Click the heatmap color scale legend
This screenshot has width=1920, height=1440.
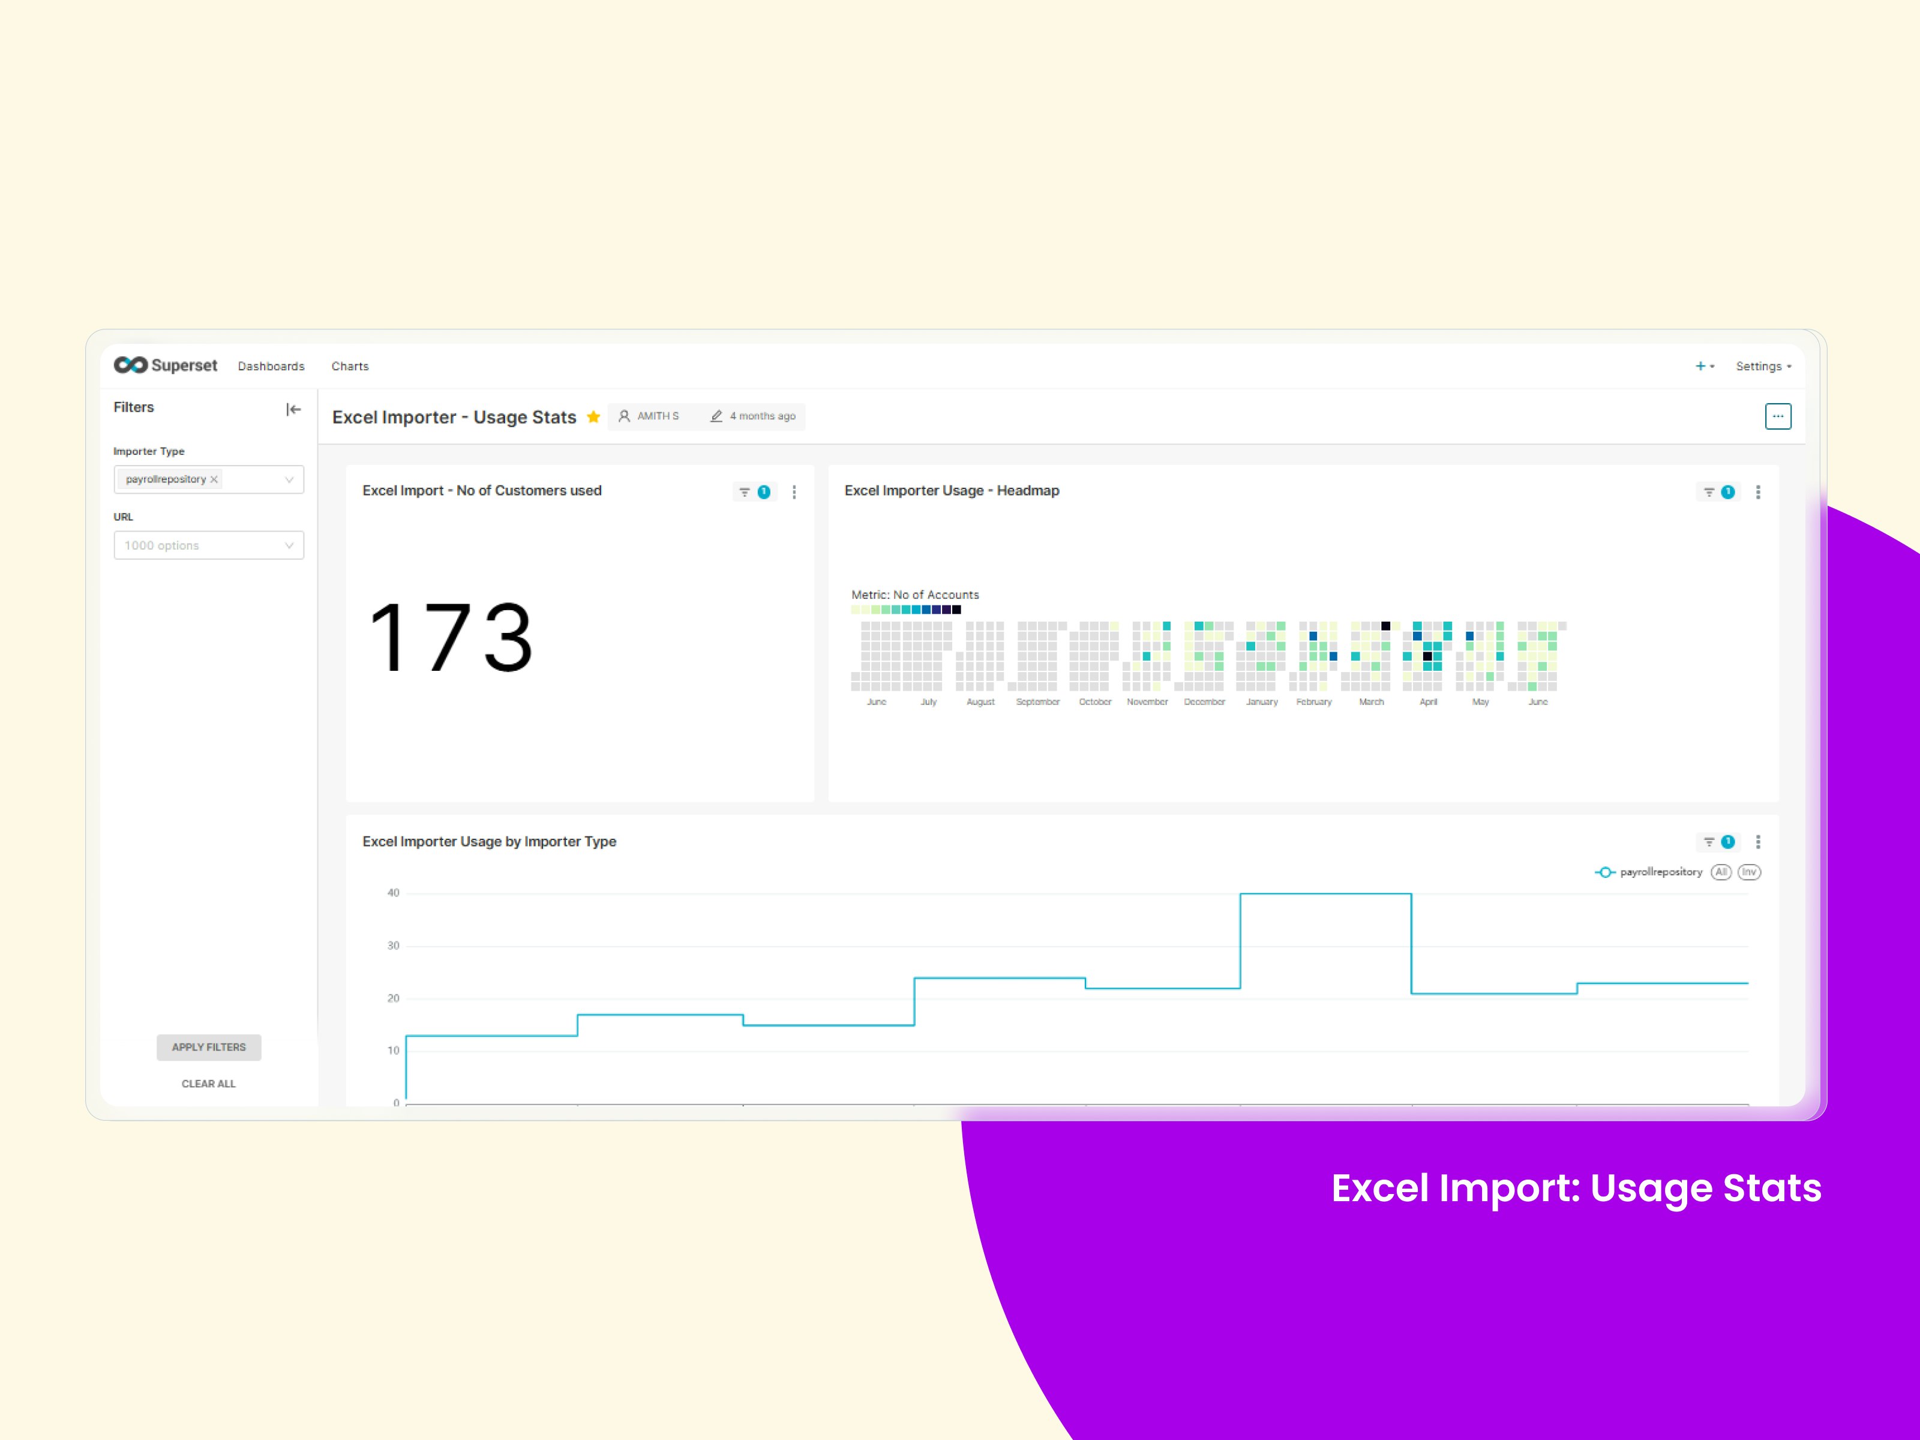906,610
